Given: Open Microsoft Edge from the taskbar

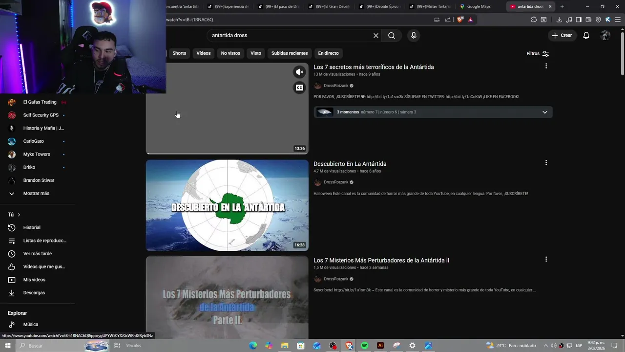Looking at the screenshot, I should (x=253, y=346).
